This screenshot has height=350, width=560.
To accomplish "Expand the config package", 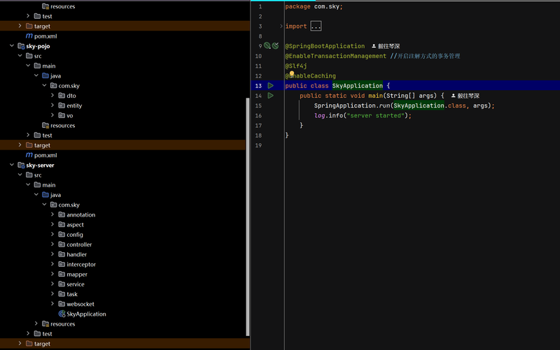I will 52,234.
